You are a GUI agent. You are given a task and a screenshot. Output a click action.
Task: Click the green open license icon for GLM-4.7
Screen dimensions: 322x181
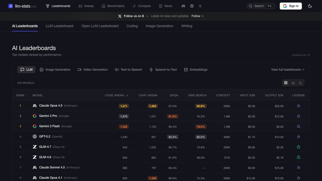point(299,147)
